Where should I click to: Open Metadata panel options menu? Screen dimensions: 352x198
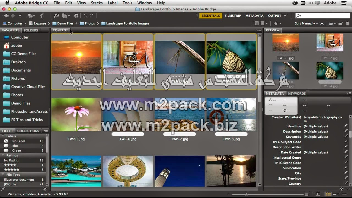point(349,94)
